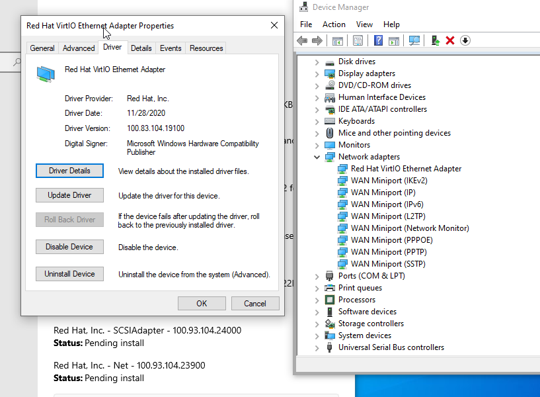Click the Show/Hide console tree toolbar icon

coord(338,40)
